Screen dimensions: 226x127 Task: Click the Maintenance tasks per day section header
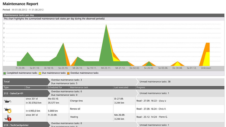[x=114, y=15]
